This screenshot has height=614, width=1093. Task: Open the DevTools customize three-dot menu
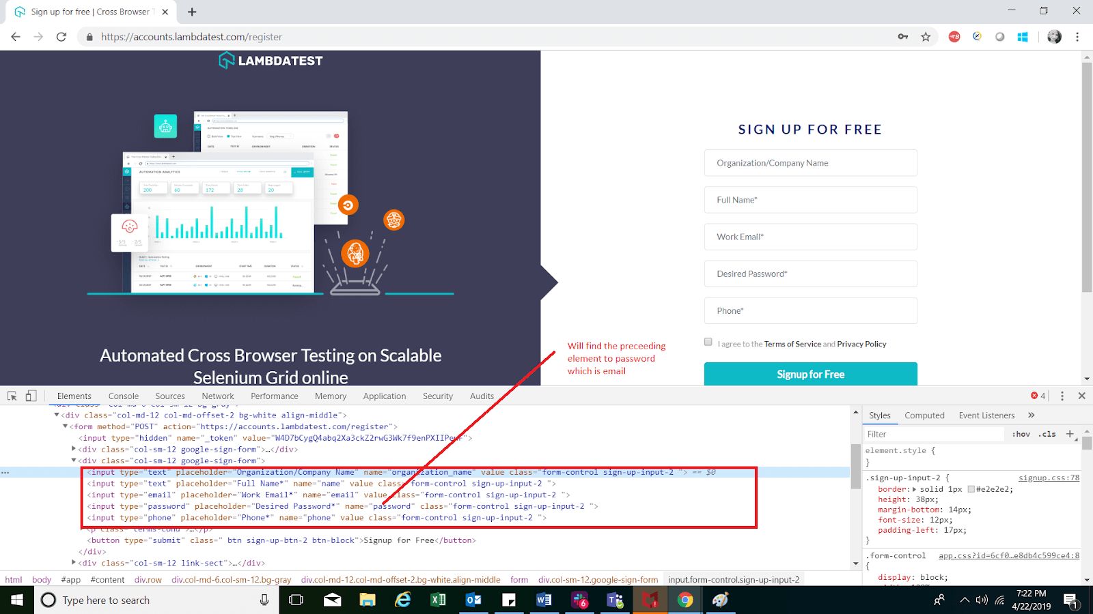point(1062,396)
